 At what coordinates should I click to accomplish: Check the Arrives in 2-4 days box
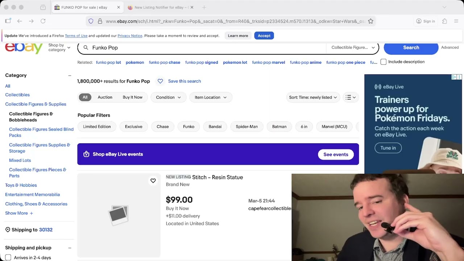pos(8,258)
